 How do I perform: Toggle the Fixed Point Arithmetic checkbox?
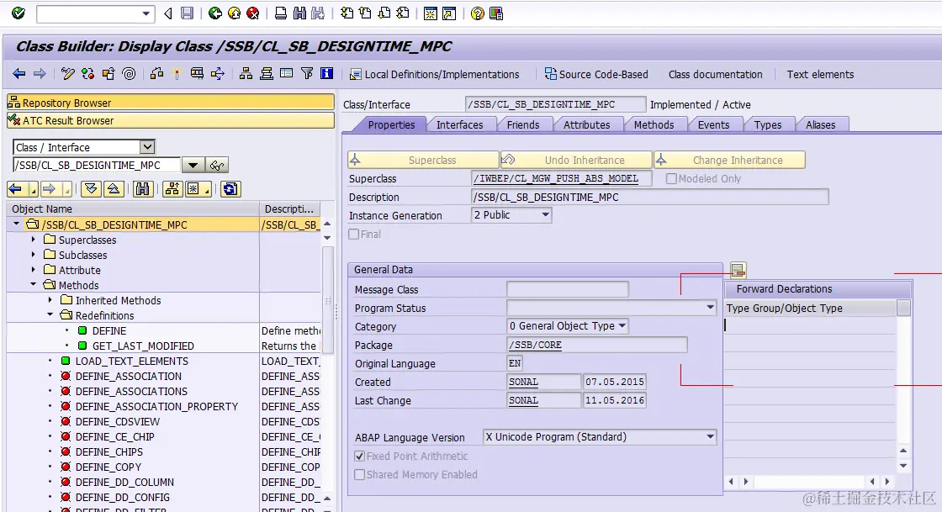click(x=360, y=457)
